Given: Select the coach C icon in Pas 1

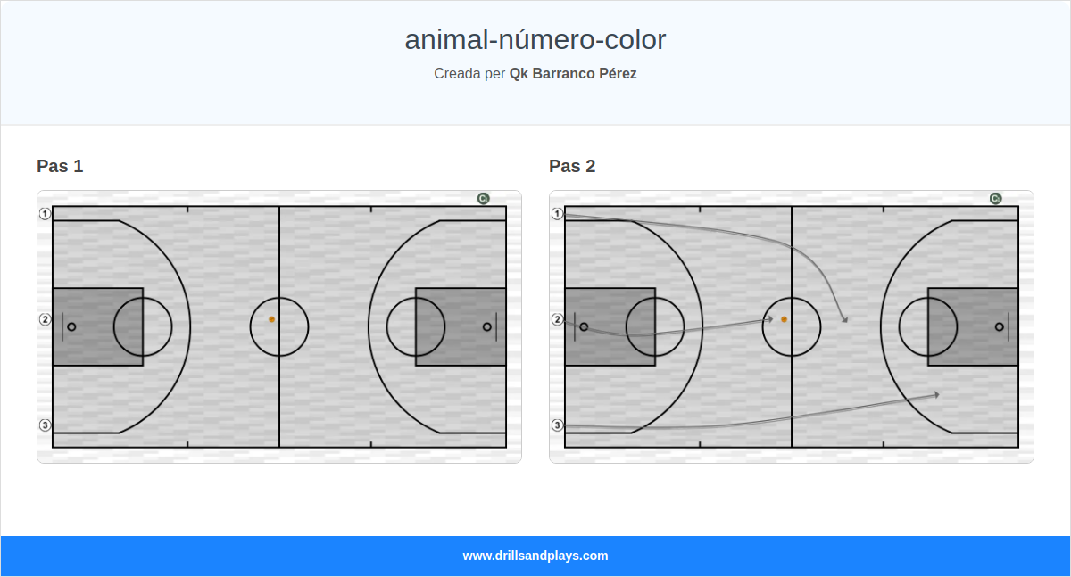Looking at the screenshot, I should tap(483, 199).
